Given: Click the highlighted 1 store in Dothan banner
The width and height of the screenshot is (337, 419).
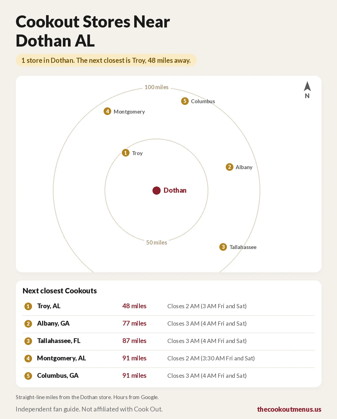Looking at the screenshot, I should pos(106,60).
